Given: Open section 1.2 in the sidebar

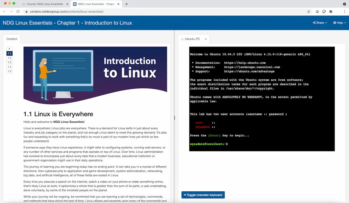Looking at the screenshot, I should [x=9, y=58].
